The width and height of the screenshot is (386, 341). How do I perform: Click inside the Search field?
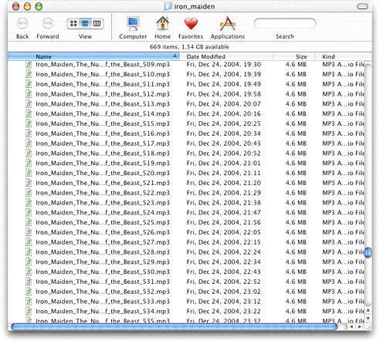(285, 24)
